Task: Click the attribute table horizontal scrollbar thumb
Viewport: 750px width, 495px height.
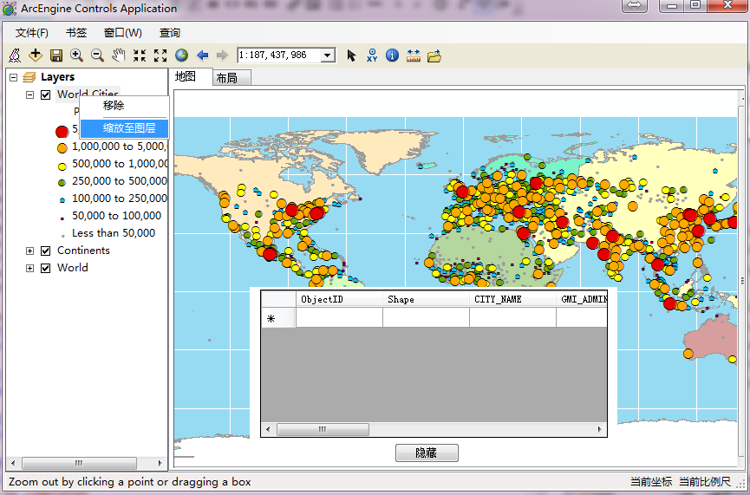Action: click(323, 429)
